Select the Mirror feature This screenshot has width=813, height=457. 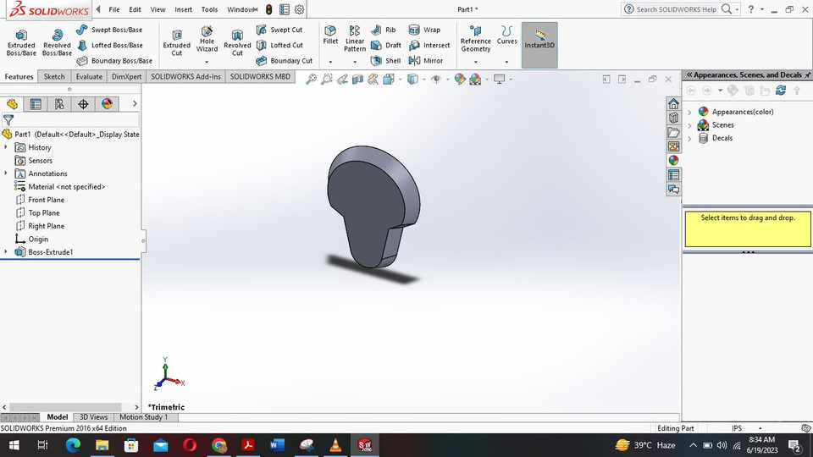tap(426, 61)
